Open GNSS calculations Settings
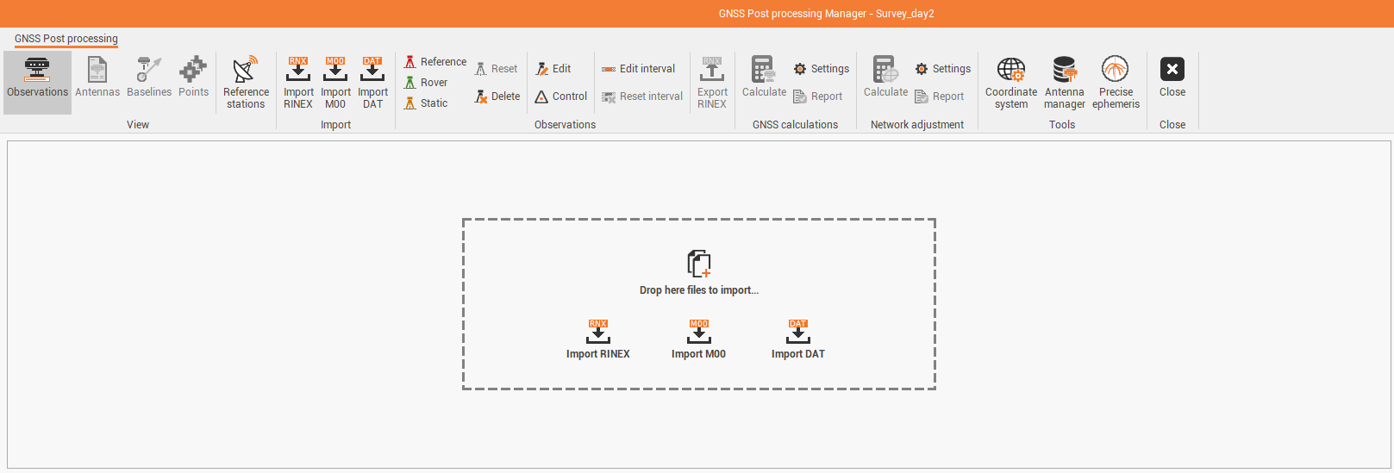This screenshot has width=1394, height=473. (822, 69)
